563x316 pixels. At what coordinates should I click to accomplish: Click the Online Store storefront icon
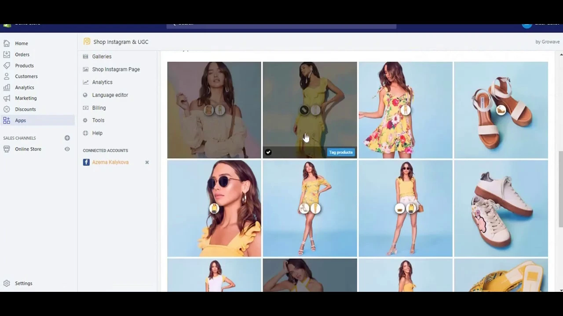click(x=7, y=149)
